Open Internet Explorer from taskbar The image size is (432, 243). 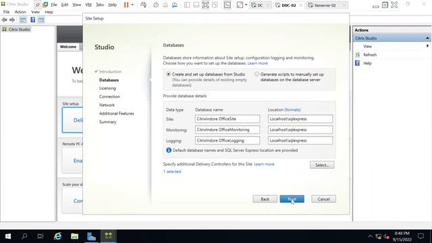pyautogui.click(x=57, y=236)
